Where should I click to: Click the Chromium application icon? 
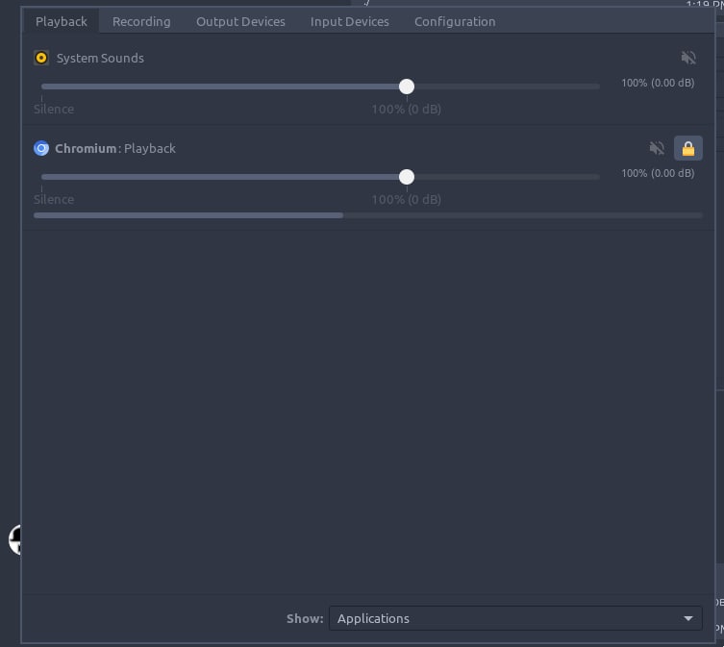[x=41, y=148]
